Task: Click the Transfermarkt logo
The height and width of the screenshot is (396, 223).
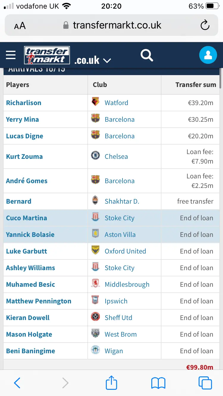Action: (47, 55)
